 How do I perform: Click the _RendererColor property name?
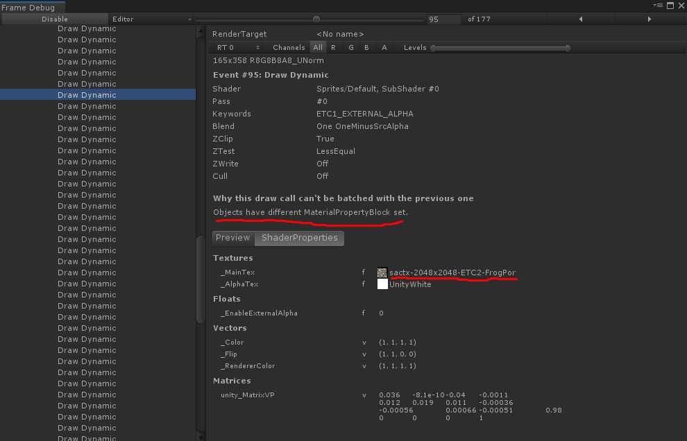(248, 366)
